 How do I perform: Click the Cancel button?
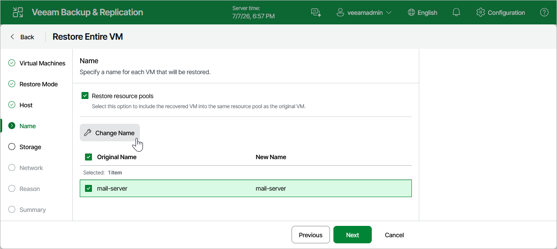[394, 235]
